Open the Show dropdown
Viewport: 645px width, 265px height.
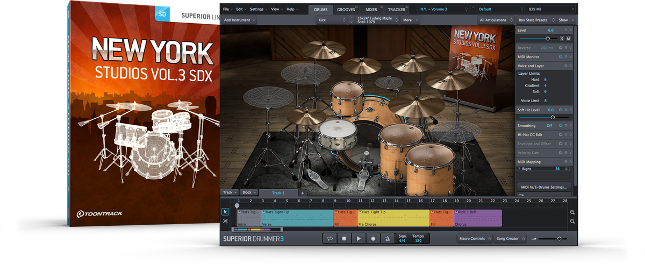[x=567, y=20]
